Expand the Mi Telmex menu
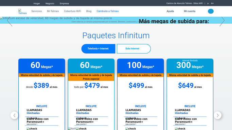The width and height of the screenshot is (232, 130). pyautogui.click(x=53, y=11)
